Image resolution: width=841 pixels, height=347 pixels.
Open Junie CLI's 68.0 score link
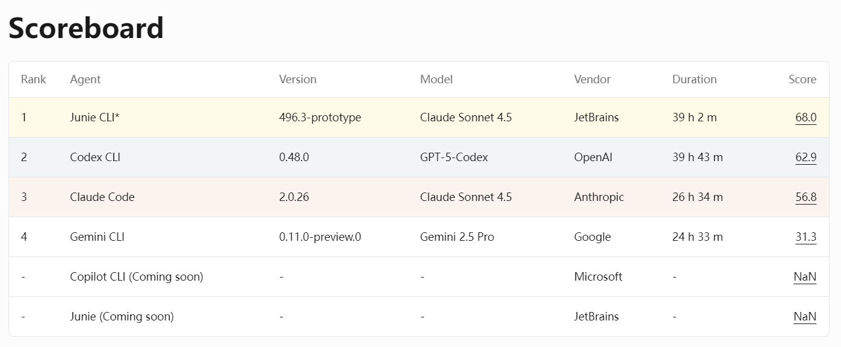(805, 118)
